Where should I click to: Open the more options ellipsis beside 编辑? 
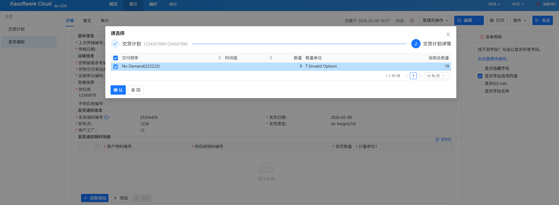(x=479, y=20)
